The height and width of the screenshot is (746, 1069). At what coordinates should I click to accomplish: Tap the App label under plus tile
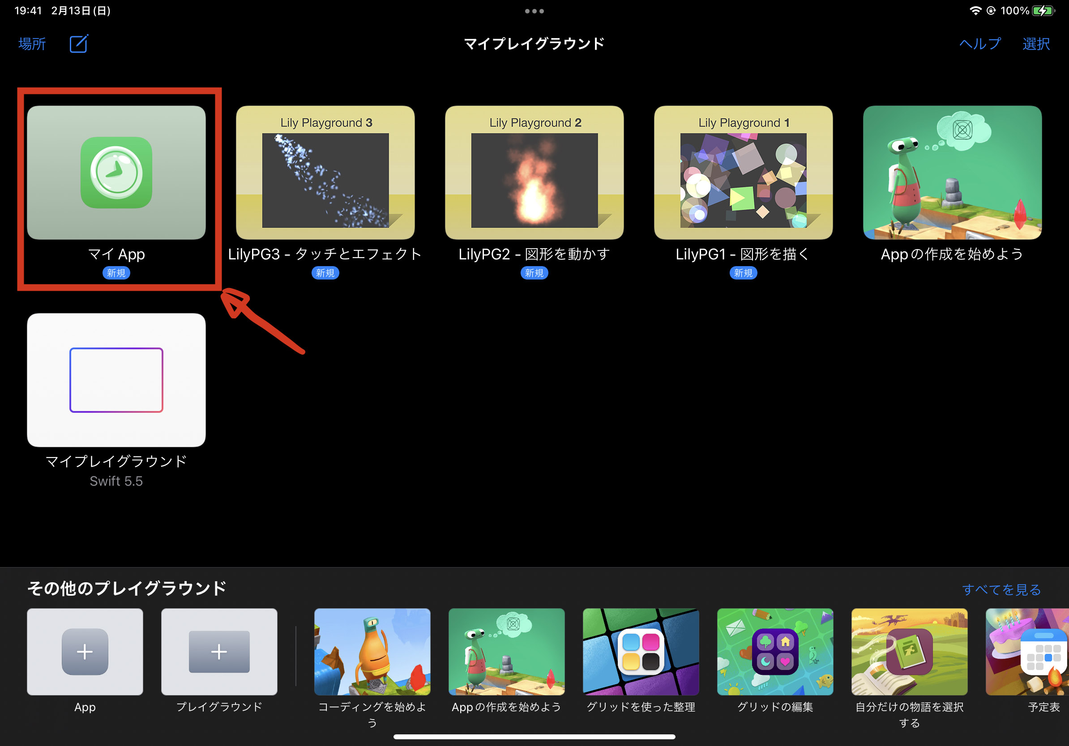(x=85, y=708)
